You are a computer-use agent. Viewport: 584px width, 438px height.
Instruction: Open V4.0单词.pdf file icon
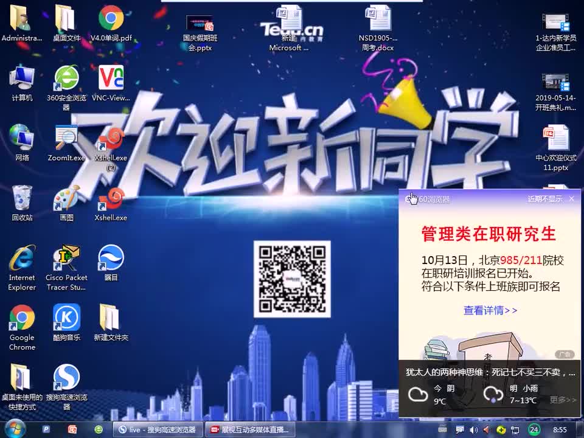[111, 23]
